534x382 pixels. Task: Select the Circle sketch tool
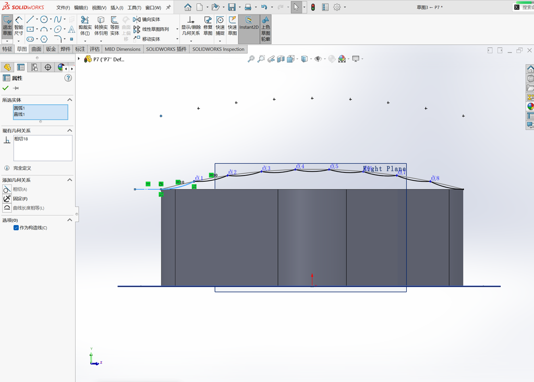(x=44, y=19)
